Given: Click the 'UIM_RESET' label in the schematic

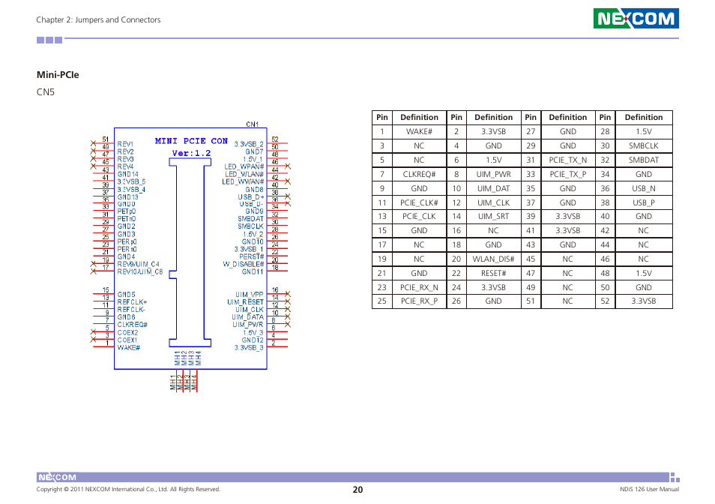Looking at the screenshot, I should tap(245, 302).
